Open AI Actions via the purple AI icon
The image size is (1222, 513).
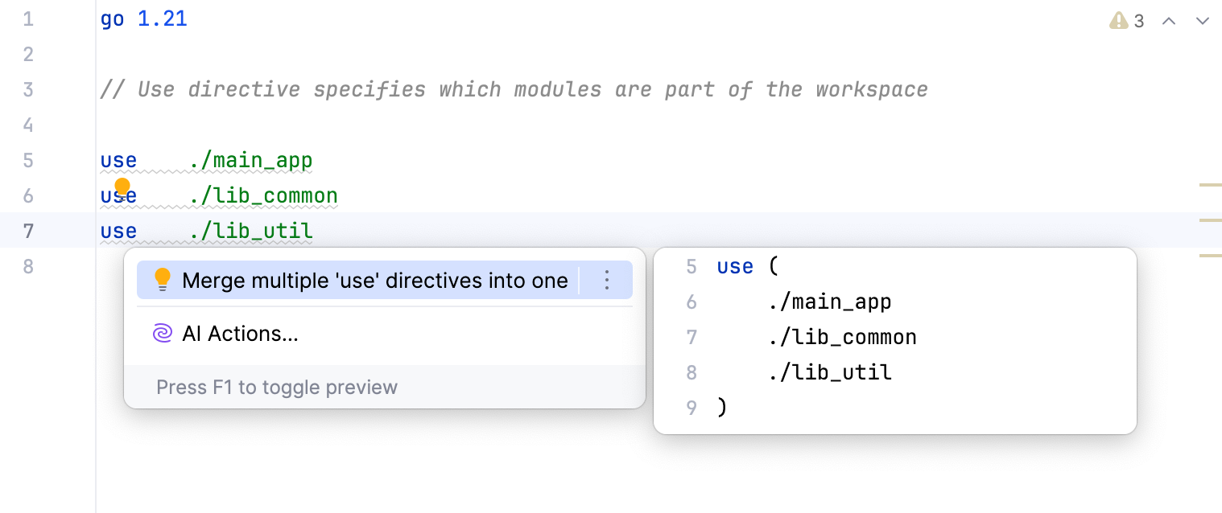(x=162, y=332)
